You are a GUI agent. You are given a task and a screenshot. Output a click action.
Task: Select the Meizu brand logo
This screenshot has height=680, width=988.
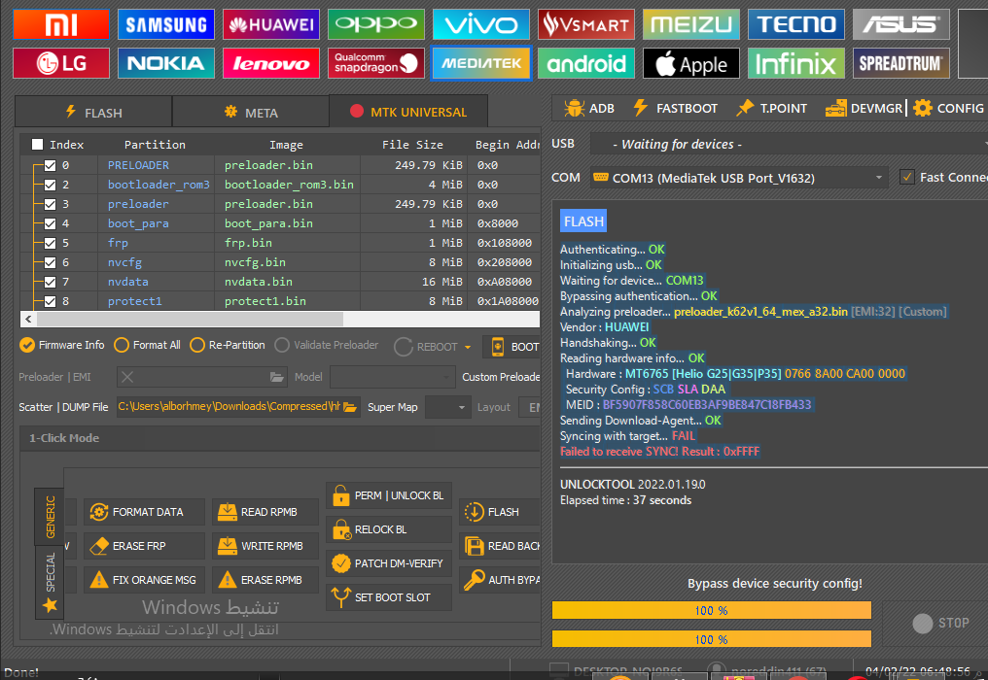691,24
